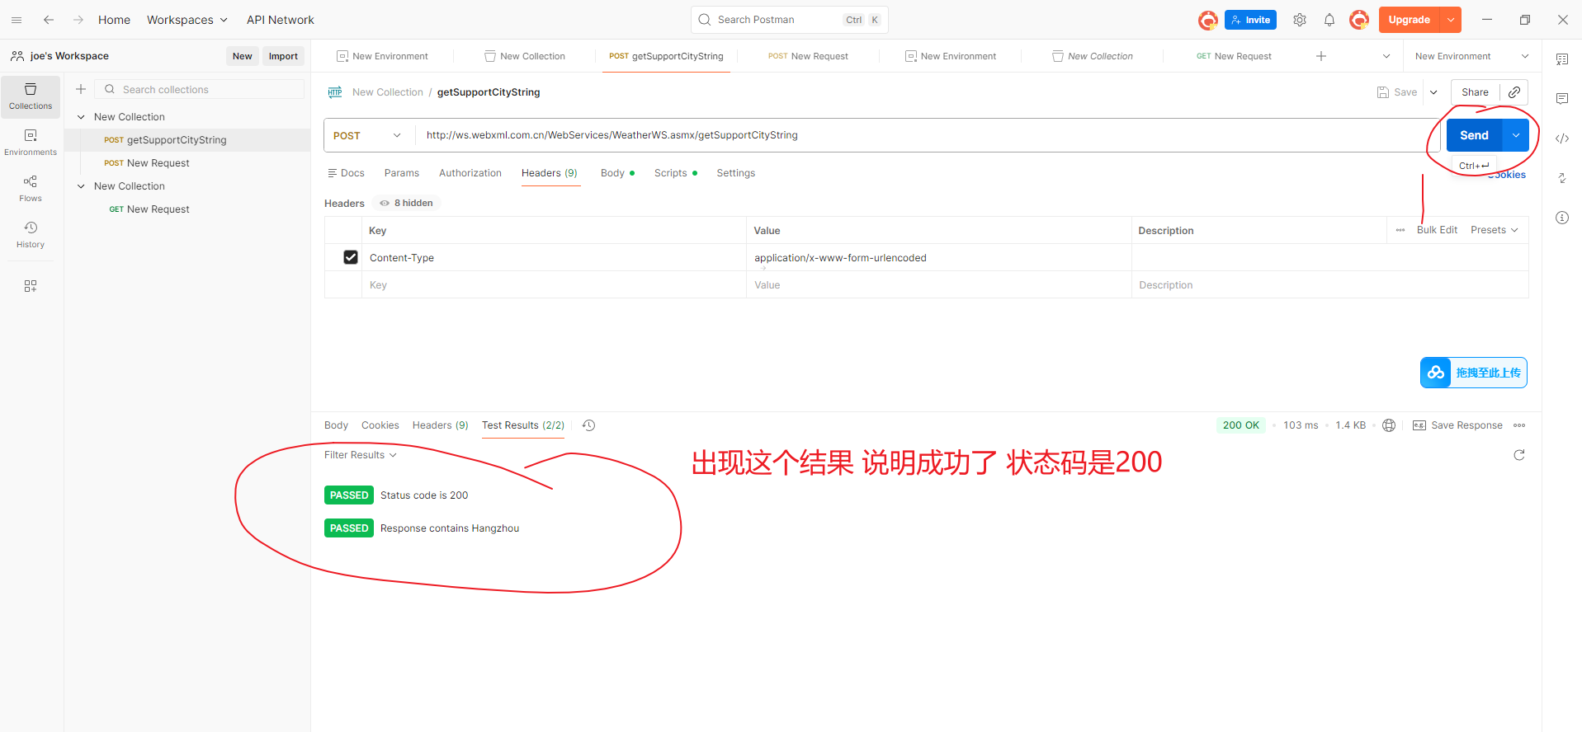Image resolution: width=1582 pixels, height=732 pixels.
Task: Go forward with the right arrow
Action: click(x=78, y=20)
